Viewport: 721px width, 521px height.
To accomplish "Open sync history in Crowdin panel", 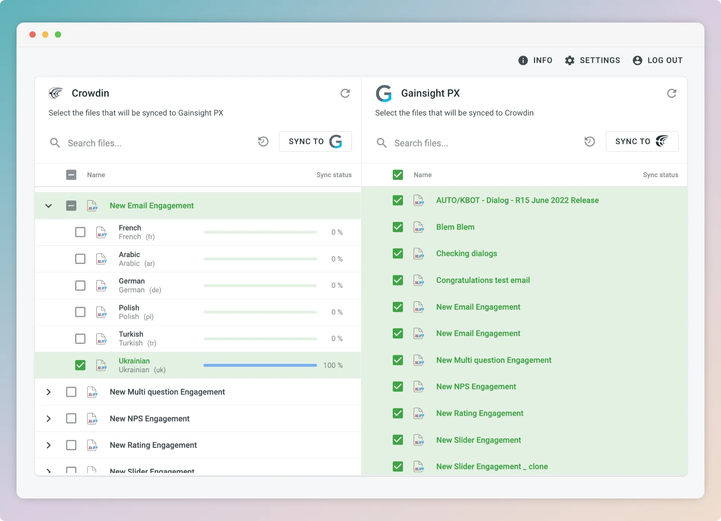I will [x=263, y=142].
